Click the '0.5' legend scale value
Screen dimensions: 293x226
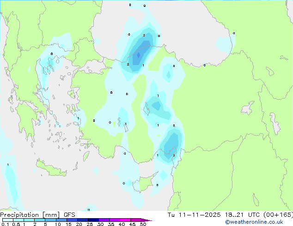point(16,224)
